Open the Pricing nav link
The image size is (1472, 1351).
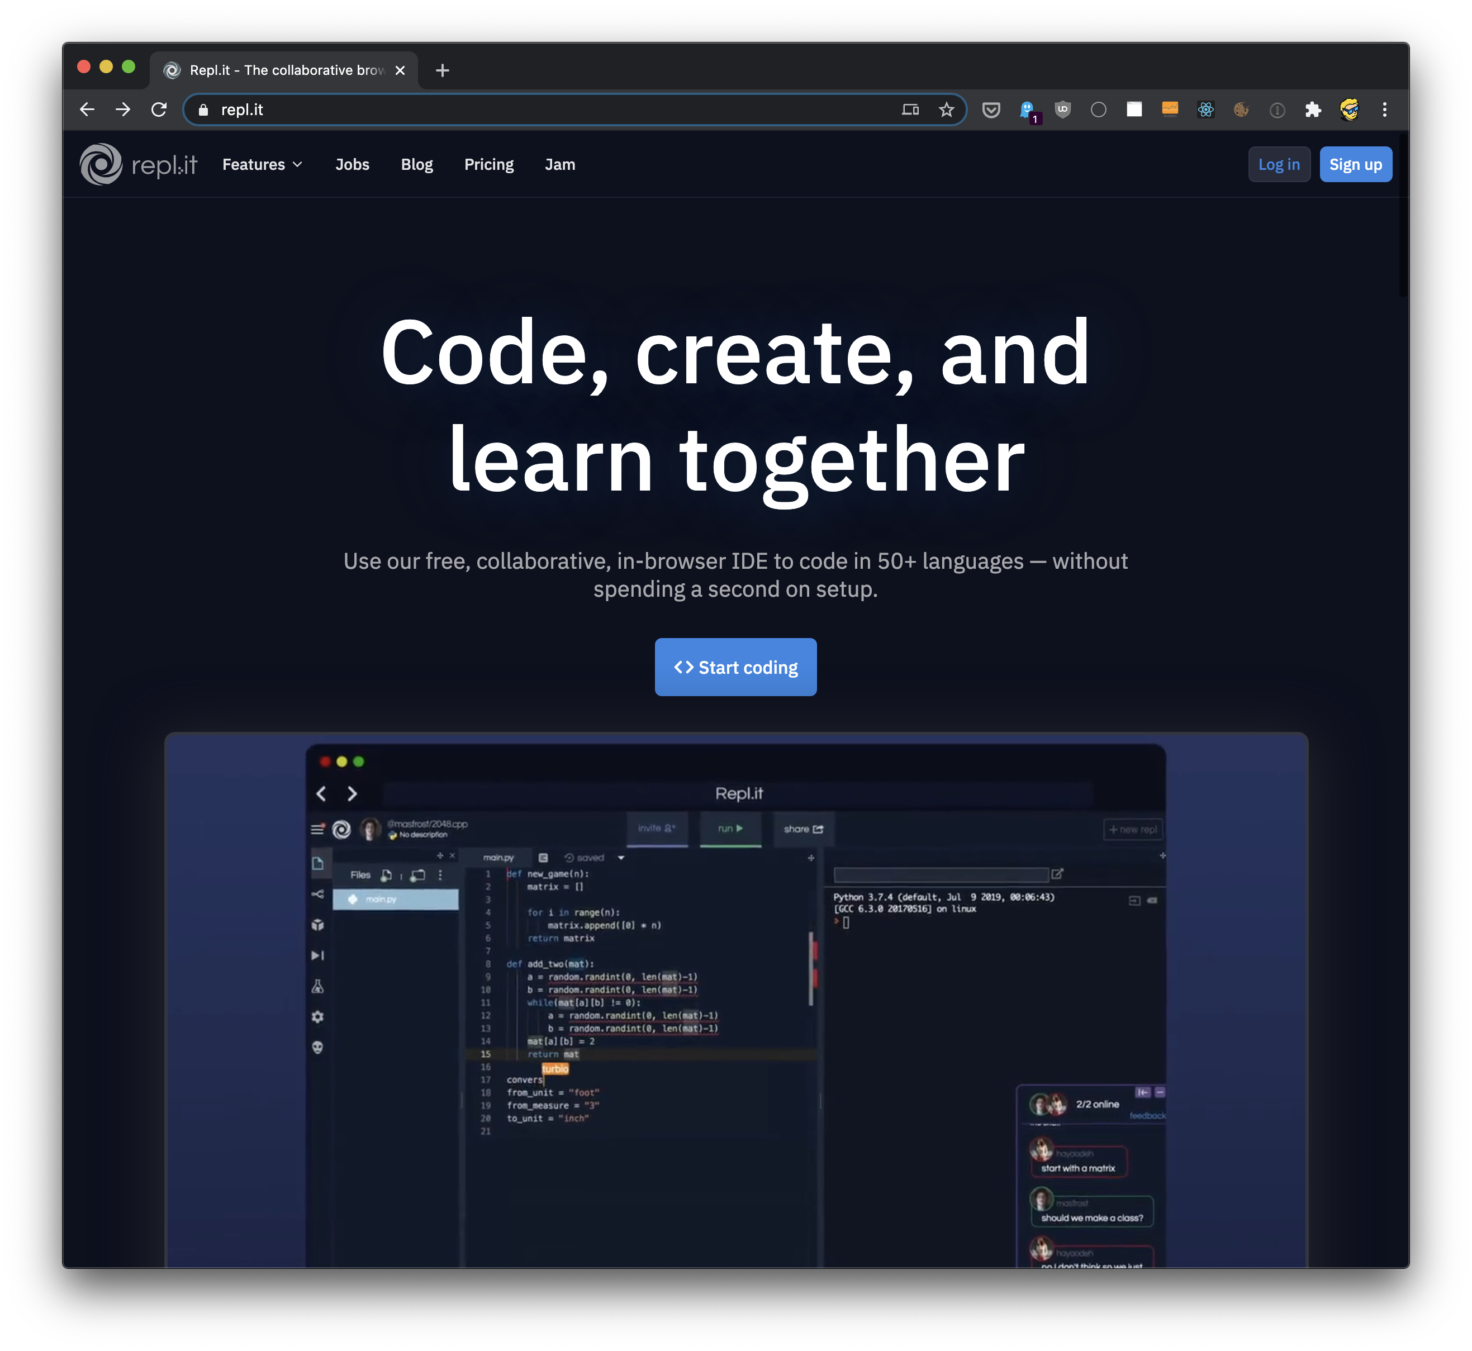489,164
